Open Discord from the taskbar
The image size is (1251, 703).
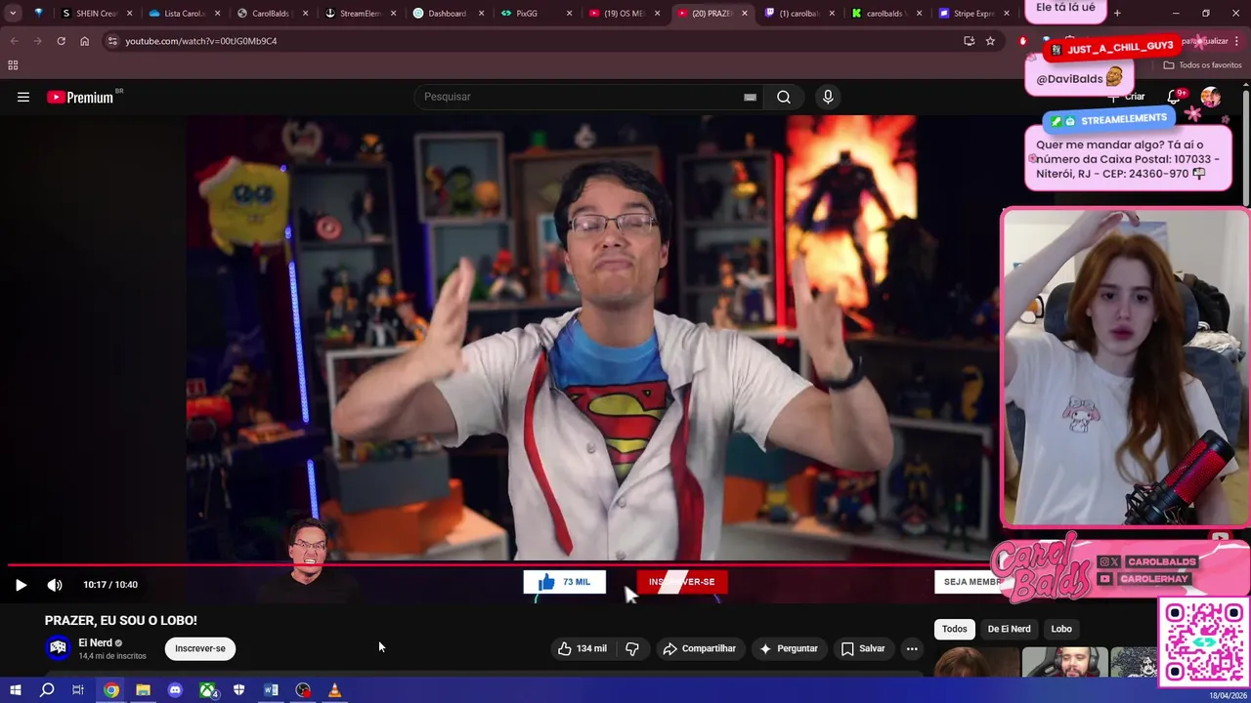tap(175, 690)
